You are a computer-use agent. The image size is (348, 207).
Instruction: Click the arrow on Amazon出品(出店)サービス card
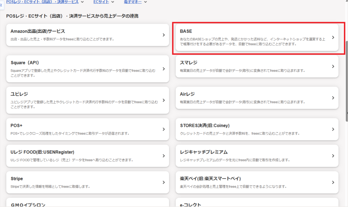coord(163,35)
